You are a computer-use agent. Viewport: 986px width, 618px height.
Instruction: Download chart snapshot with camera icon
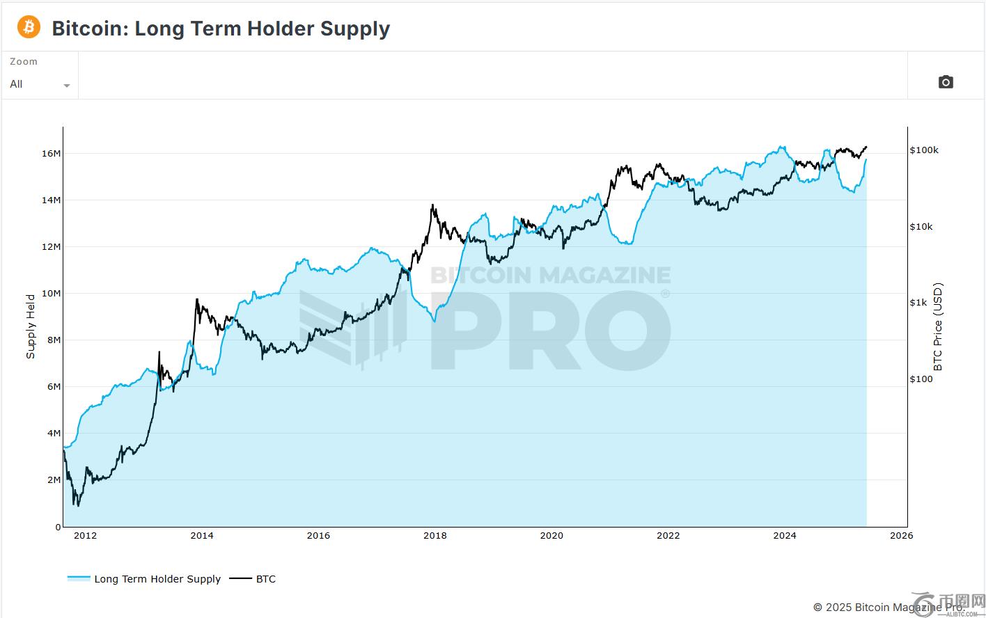pyautogui.click(x=945, y=82)
